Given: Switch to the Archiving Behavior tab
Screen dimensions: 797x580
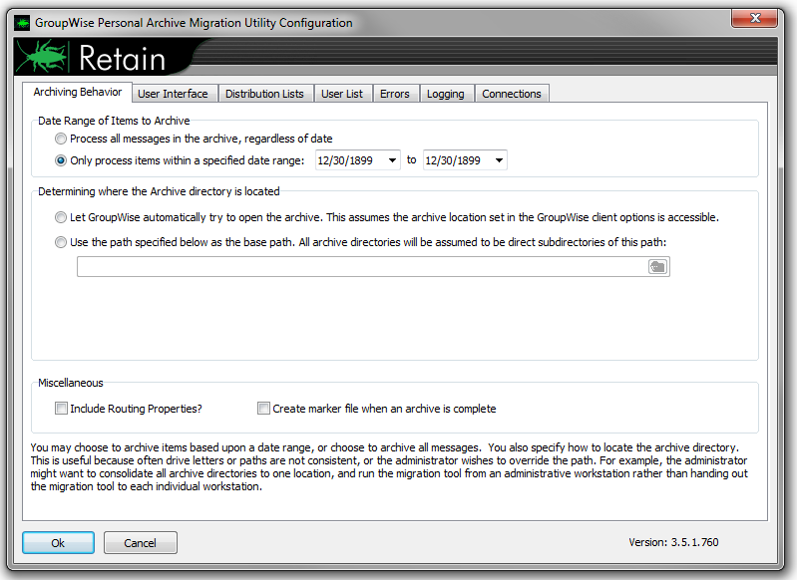Looking at the screenshot, I should tap(77, 92).
